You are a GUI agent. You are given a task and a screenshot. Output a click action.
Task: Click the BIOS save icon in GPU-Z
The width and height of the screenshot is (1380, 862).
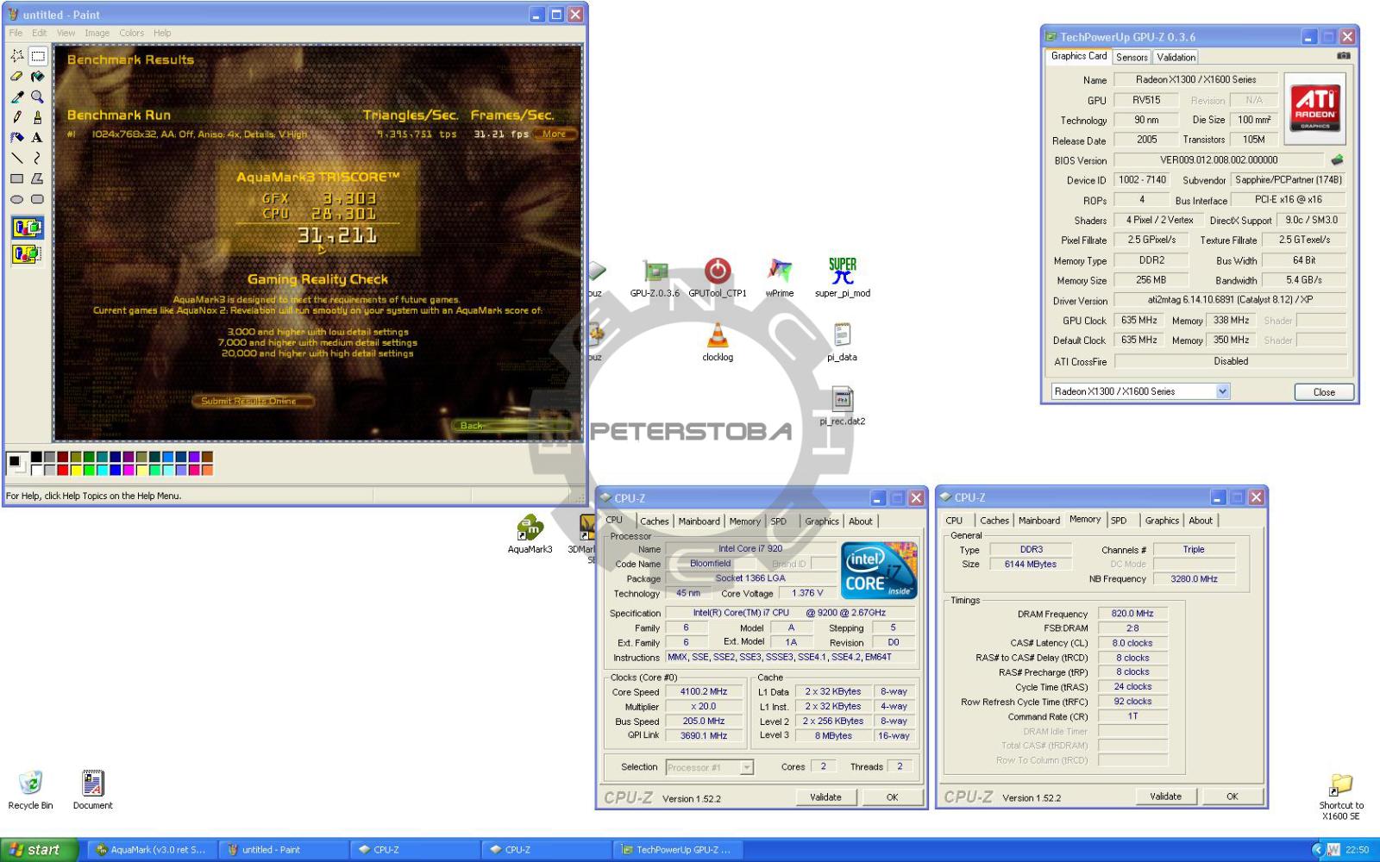pyautogui.click(x=1337, y=159)
